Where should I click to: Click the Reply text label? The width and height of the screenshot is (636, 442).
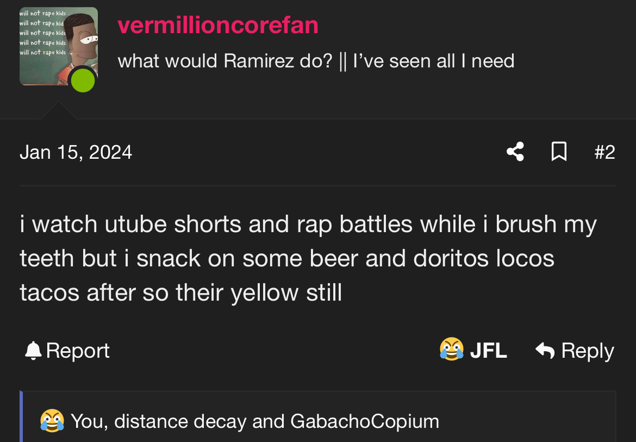[588, 351]
